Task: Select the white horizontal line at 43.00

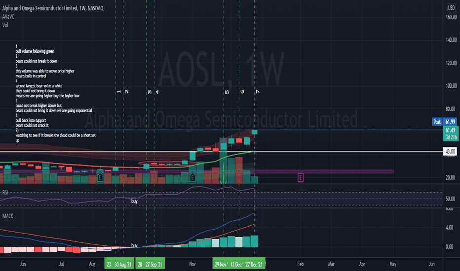Action: click(x=220, y=151)
